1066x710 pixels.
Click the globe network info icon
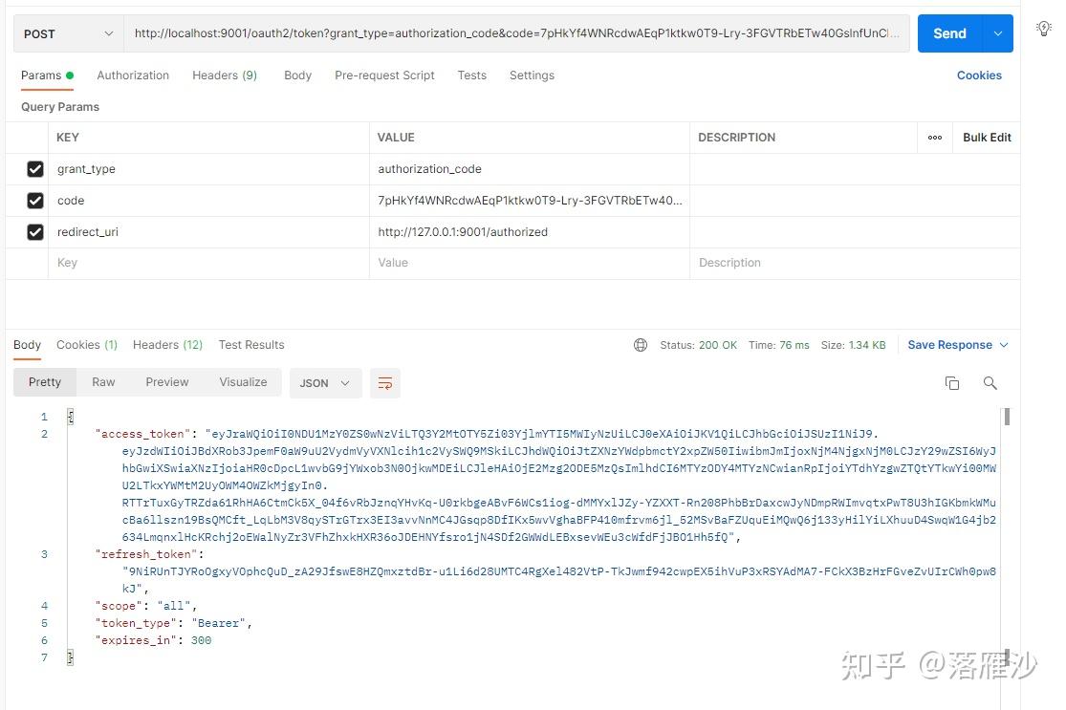(640, 345)
